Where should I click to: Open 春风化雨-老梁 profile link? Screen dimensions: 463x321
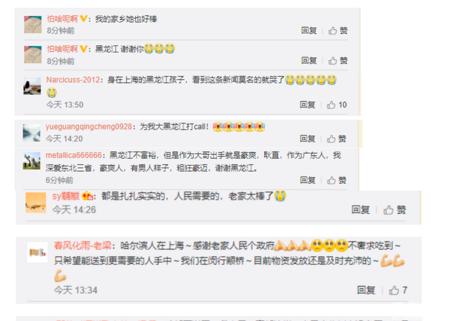point(83,246)
